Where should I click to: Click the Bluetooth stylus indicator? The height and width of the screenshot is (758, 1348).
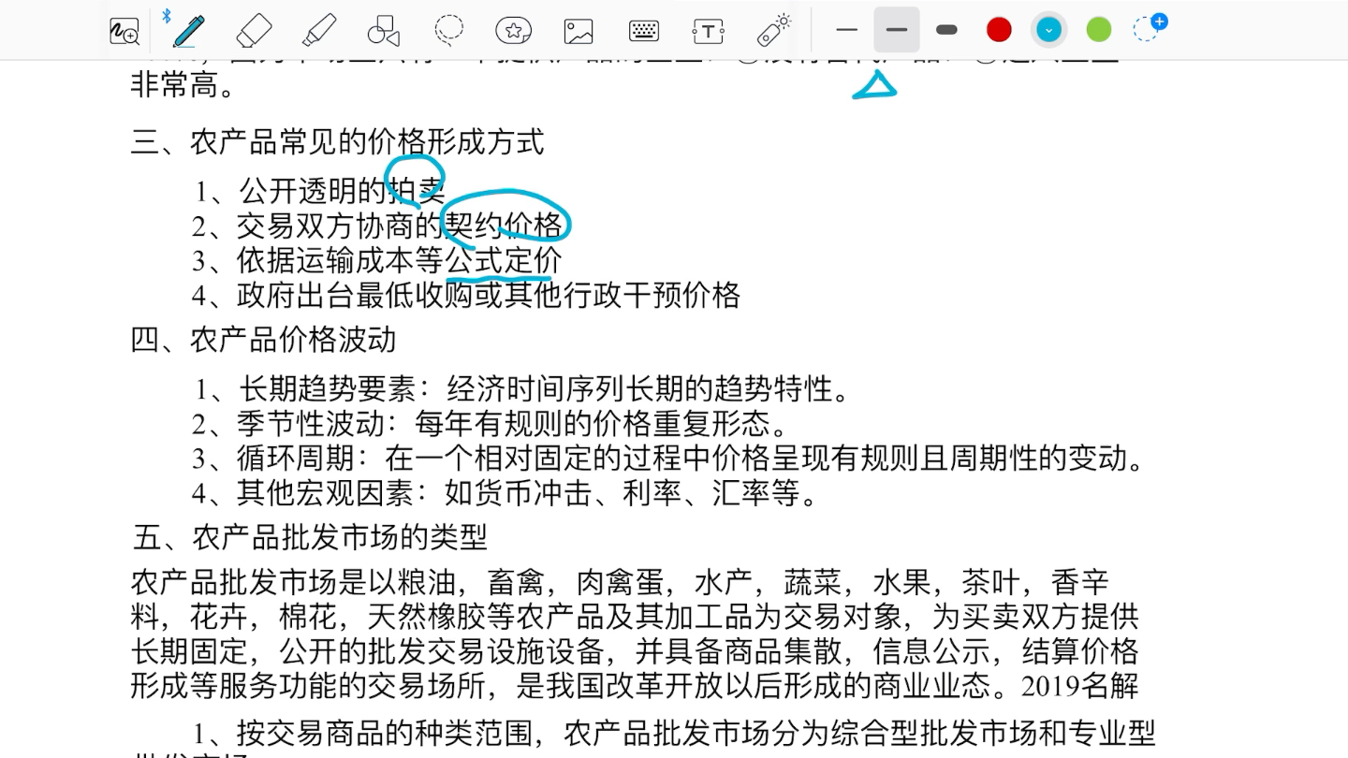pyautogui.click(x=167, y=15)
